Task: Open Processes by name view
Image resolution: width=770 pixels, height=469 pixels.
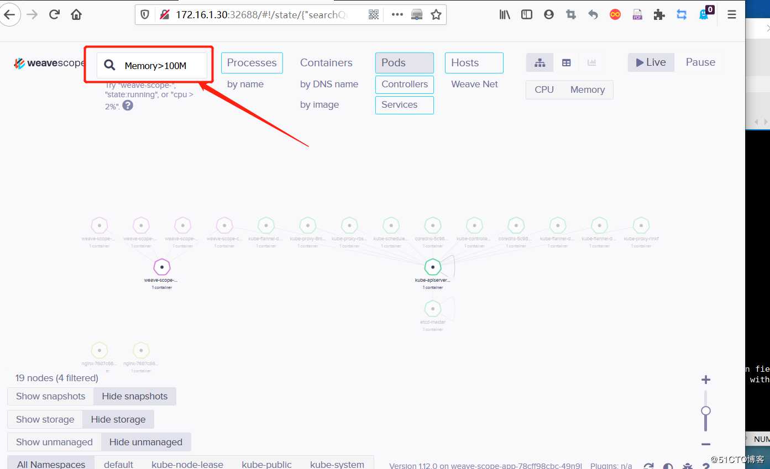Action: click(245, 85)
